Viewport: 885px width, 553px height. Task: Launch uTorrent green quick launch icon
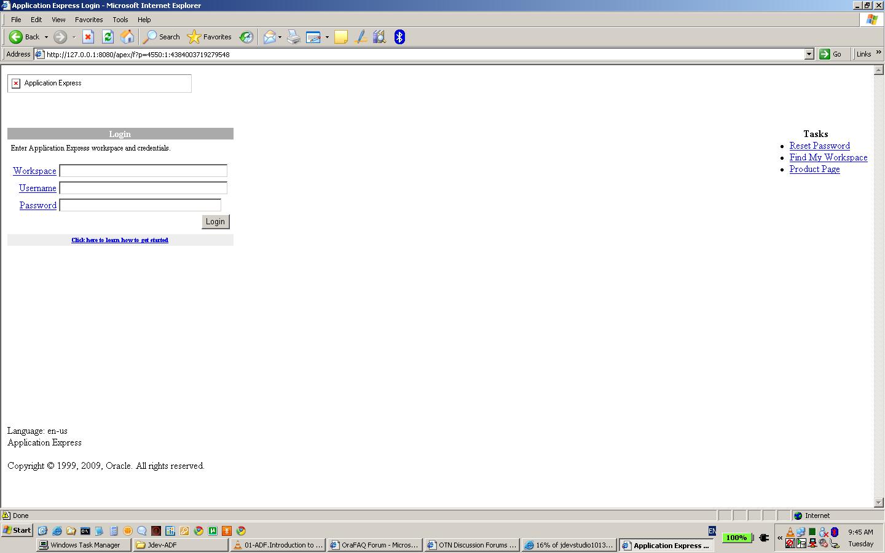click(213, 531)
